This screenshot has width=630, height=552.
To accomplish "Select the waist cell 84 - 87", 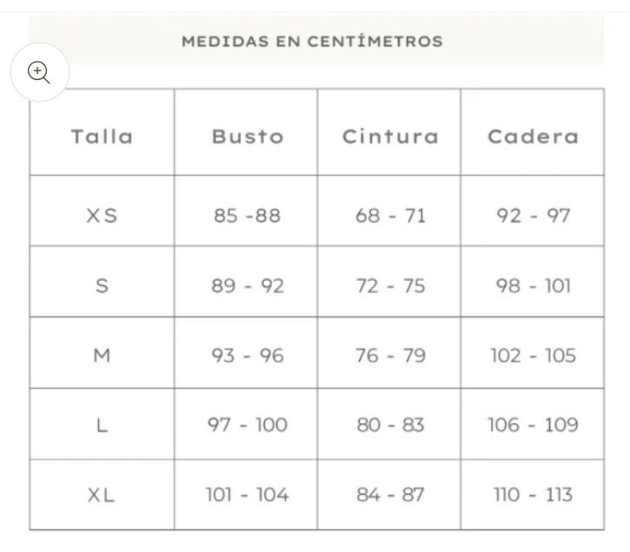I will click(390, 495).
